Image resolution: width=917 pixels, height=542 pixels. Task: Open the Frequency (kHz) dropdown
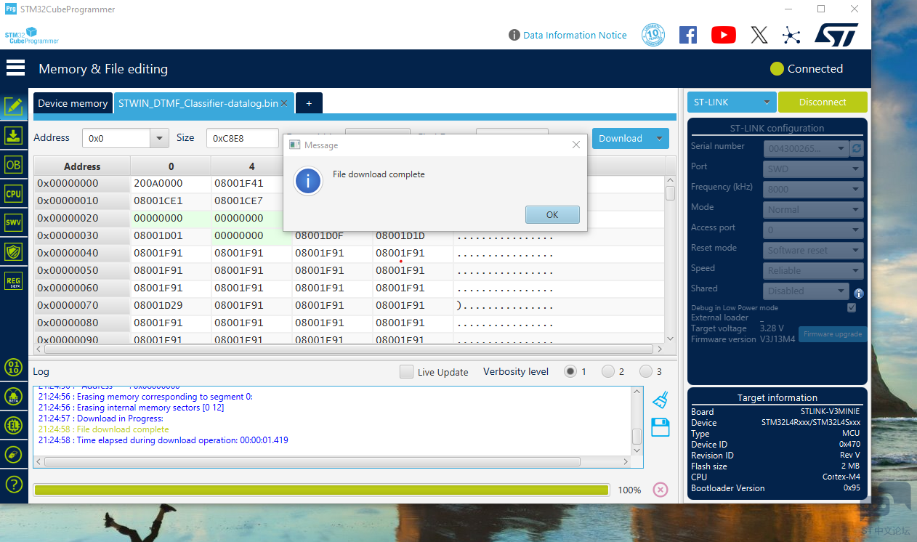point(813,189)
